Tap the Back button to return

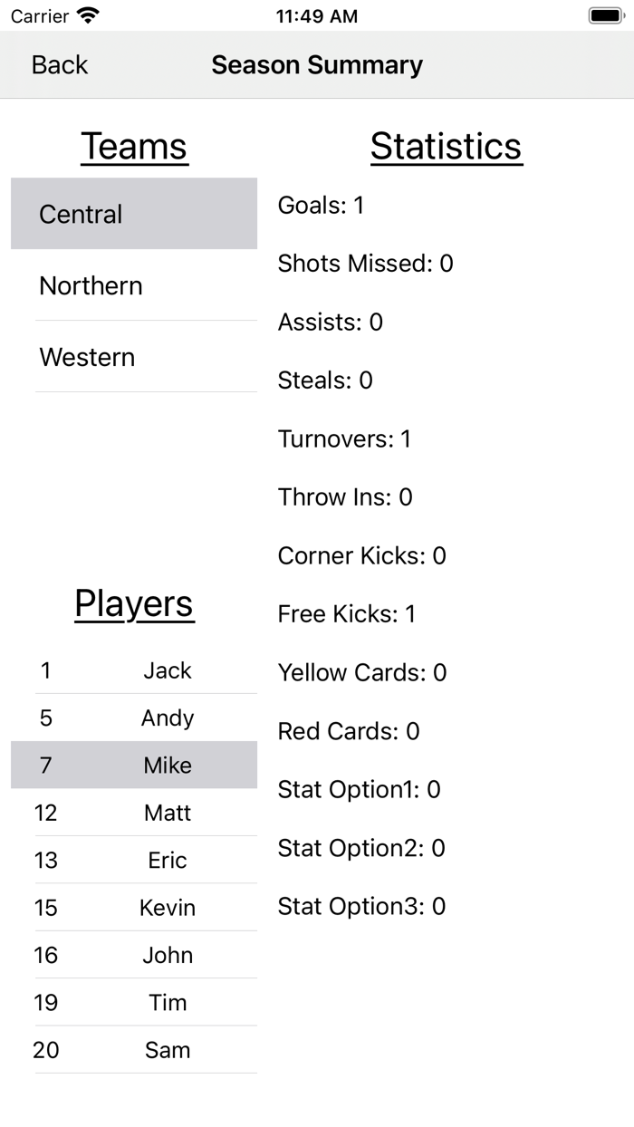59,64
